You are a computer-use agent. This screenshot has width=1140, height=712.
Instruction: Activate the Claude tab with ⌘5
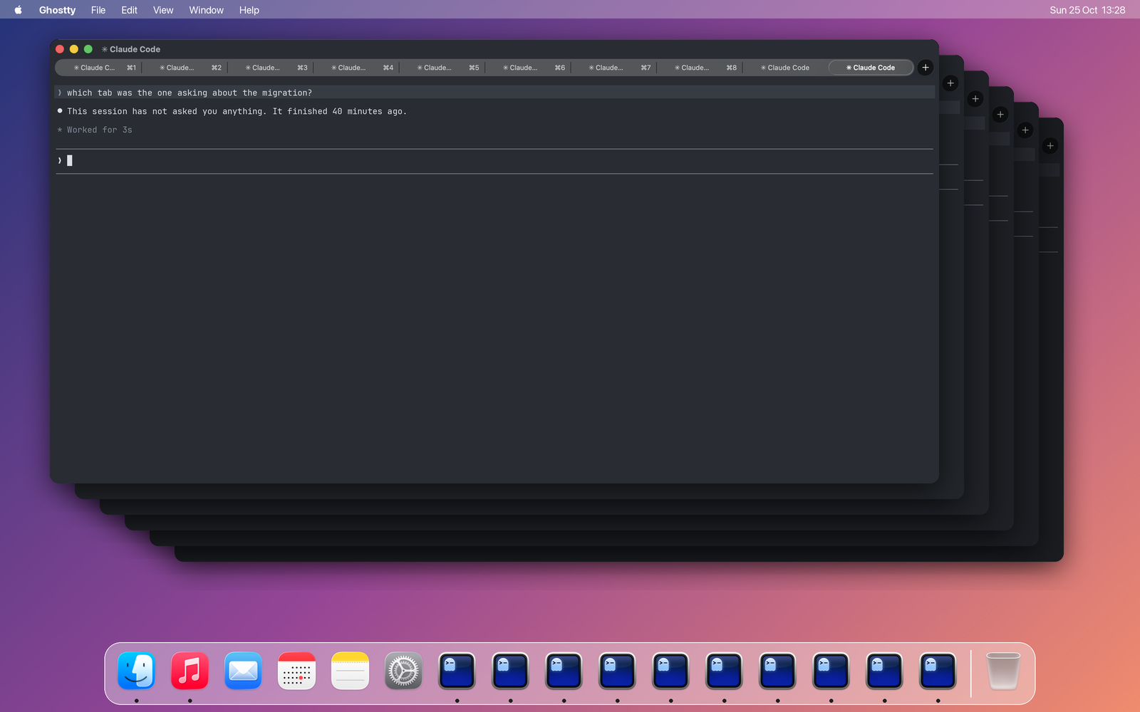coord(442,68)
